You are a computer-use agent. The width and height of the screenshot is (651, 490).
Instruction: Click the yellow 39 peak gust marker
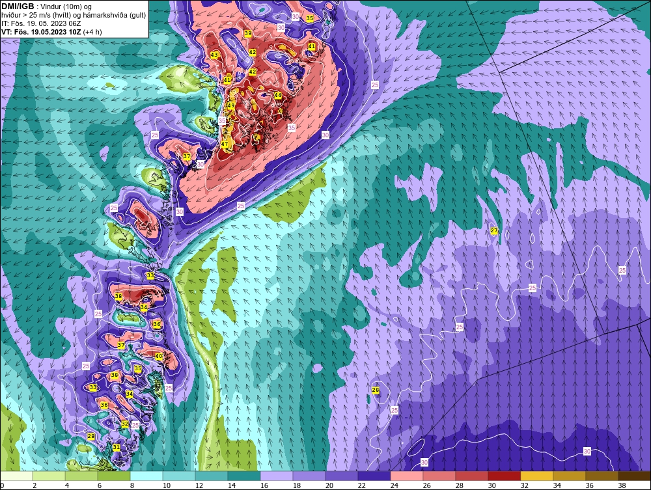pyautogui.click(x=248, y=33)
